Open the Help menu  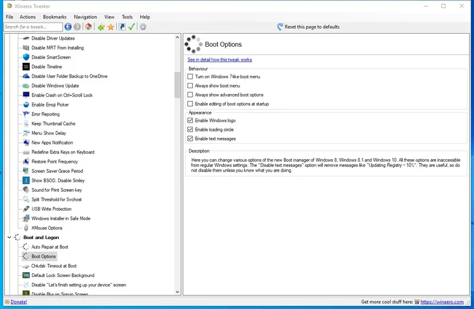(145, 17)
